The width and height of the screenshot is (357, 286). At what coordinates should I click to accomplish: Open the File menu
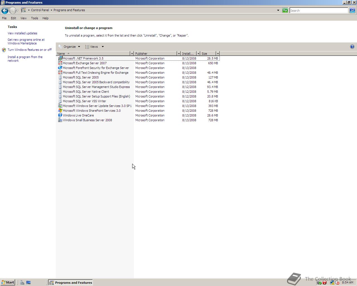click(x=4, y=18)
